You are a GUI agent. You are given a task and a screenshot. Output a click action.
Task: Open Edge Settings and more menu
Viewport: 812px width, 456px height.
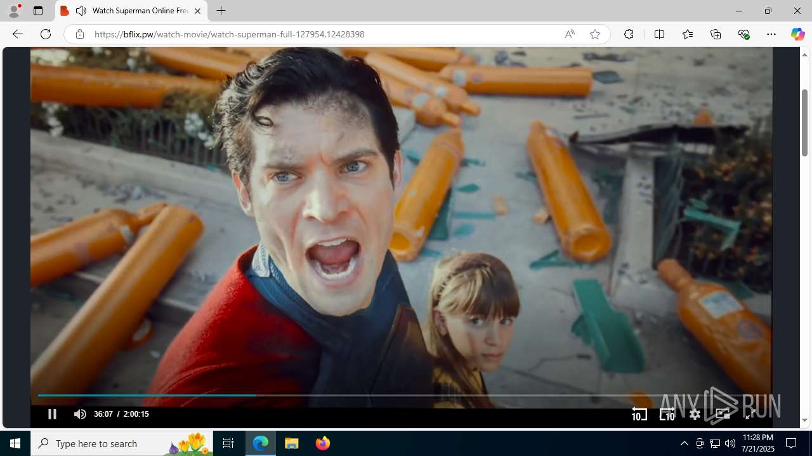(771, 34)
